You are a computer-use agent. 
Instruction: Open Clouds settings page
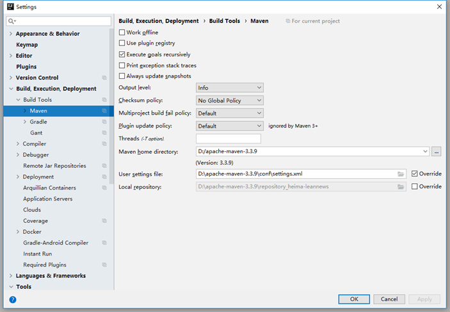coord(32,209)
